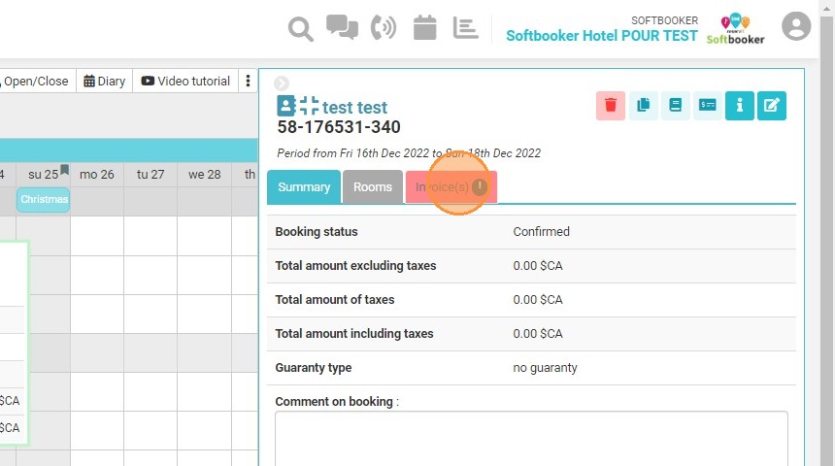Select the Christmas event label
Image resolution: width=835 pixels, height=466 pixels.
pyautogui.click(x=43, y=199)
